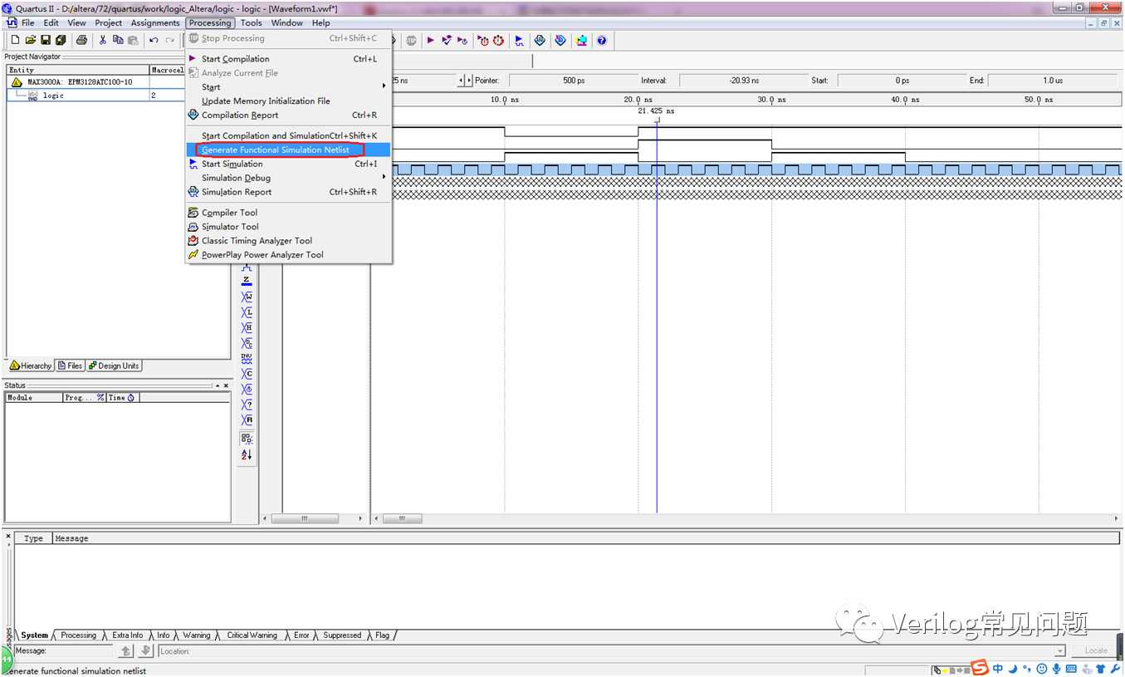Click the Locate button
This screenshot has width=1125, height=677.
[1096, 651]
